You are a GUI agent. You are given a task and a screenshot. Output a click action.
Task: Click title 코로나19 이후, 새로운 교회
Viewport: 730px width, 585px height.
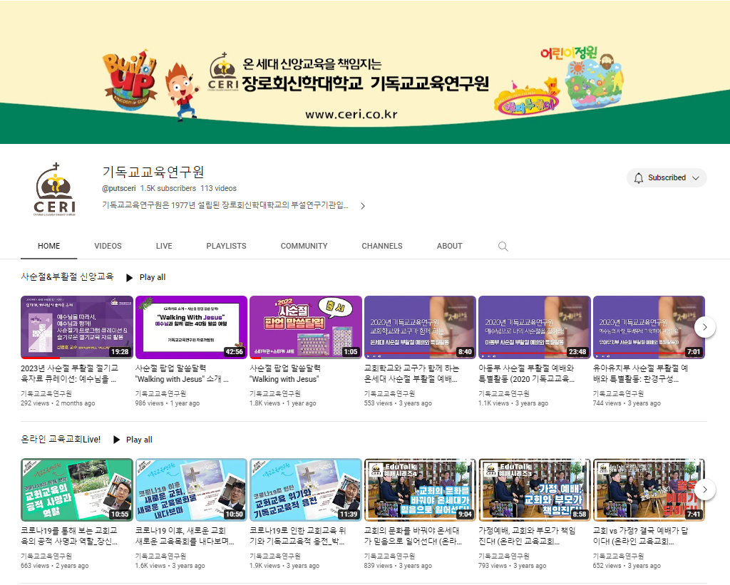(x=185, y=536)
